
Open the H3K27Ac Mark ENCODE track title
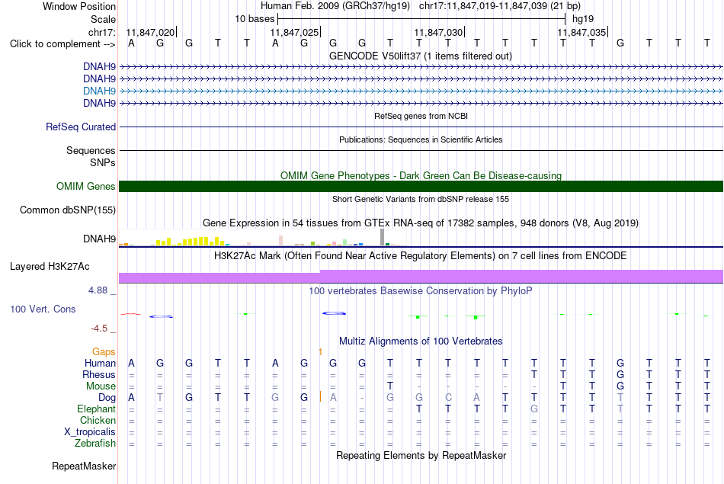pyautogui.click(x=420, y=256)
